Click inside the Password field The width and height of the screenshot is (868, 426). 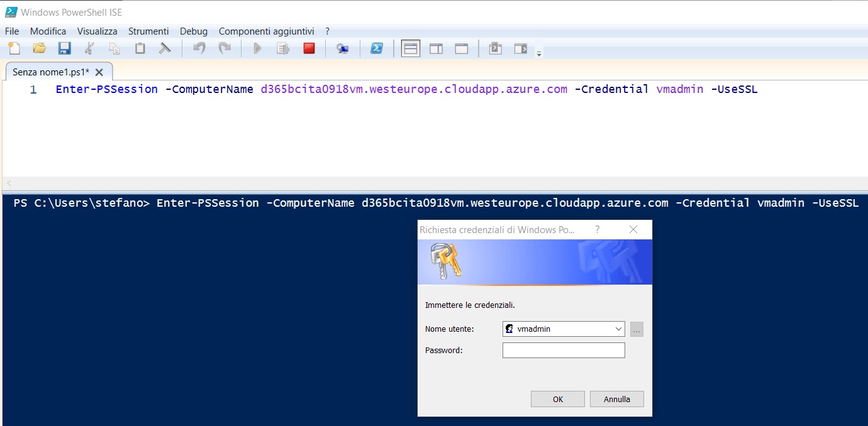click(x=563, y=350)
